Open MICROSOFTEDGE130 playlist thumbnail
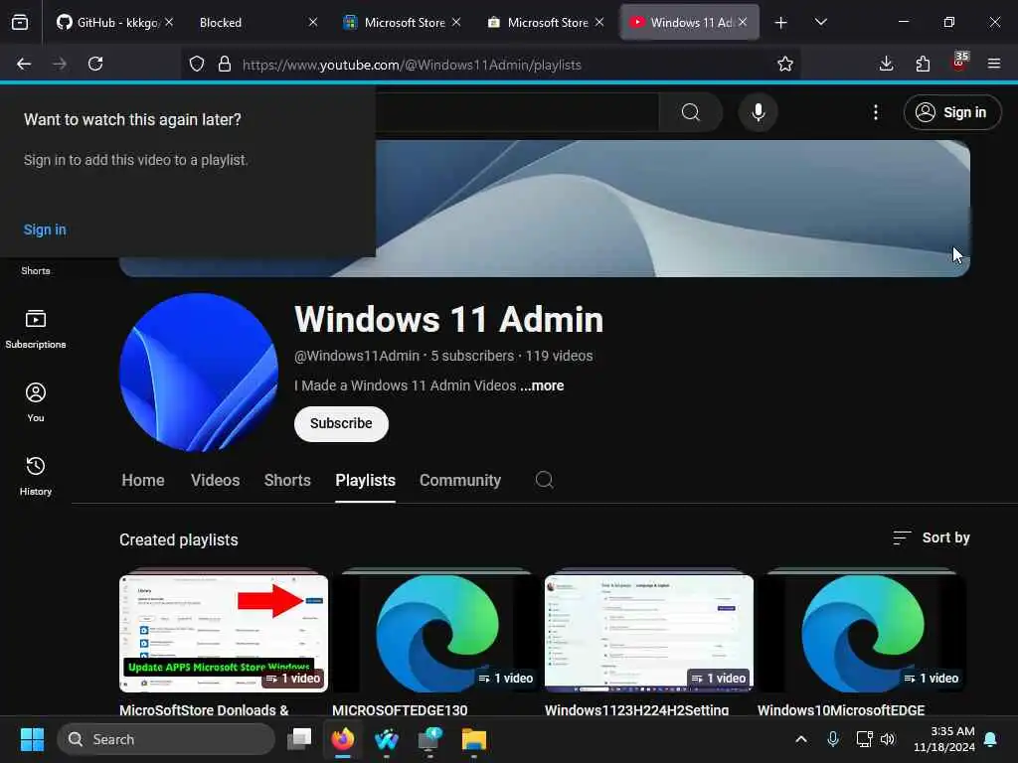This screenshot has height=763, width=1018. (436, 634)
